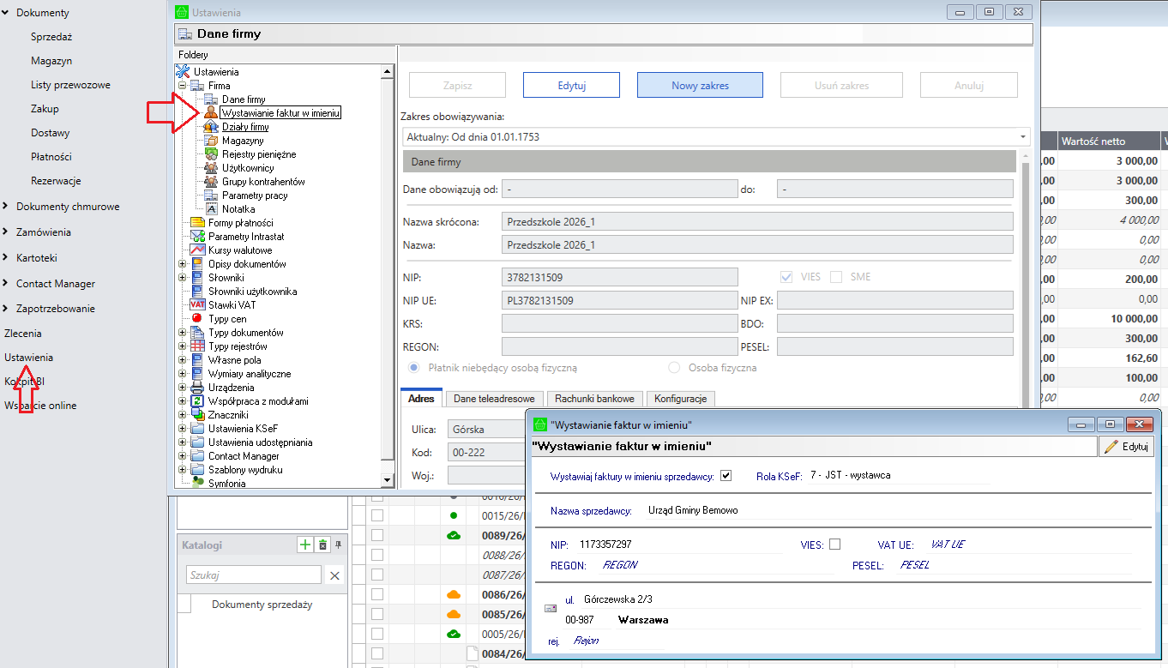Click the Stawki VAT icon in tree

click(197, 305)
